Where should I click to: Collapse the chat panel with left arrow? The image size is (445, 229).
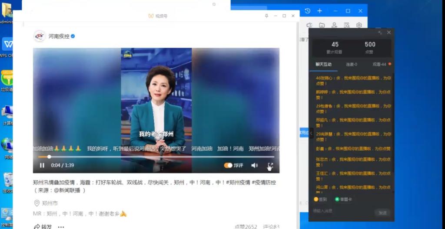pyautogui.click(x=311, y=133)
